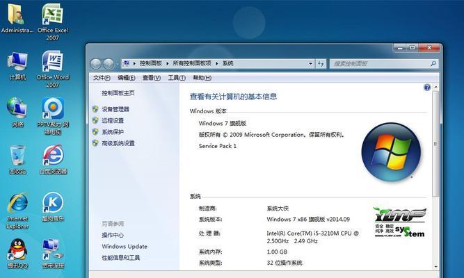The image size is (464, 278).
Task: Click the vertical scrollbar thumb
Action: (x=435, y=143)
